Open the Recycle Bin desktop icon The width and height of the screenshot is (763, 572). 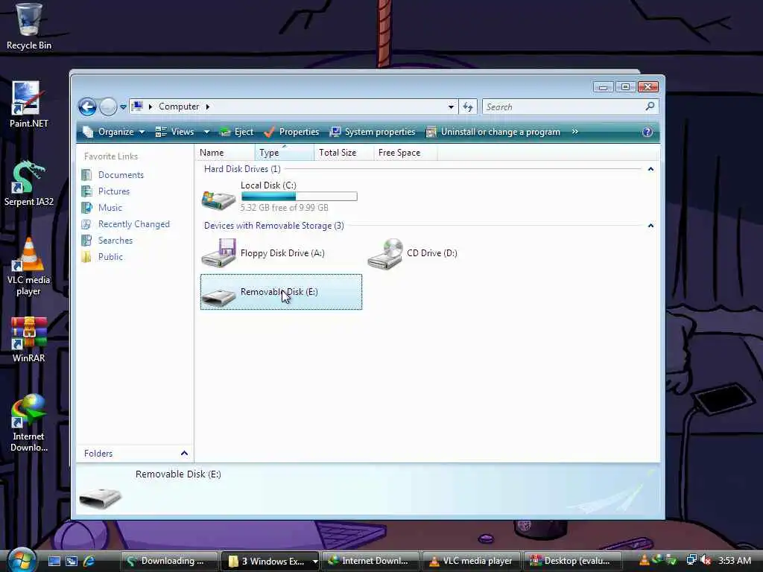click(x=29, y=26)
